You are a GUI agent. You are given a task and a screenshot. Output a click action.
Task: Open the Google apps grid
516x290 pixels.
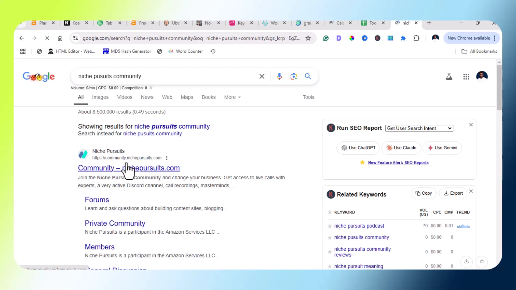coord(466,77)
